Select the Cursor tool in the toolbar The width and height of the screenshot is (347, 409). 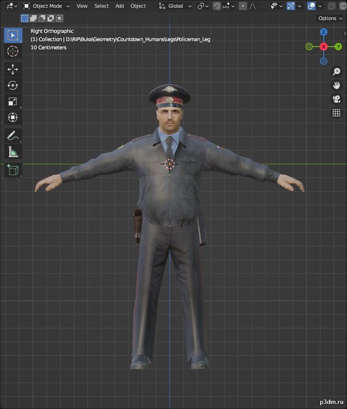pos(13,51)
